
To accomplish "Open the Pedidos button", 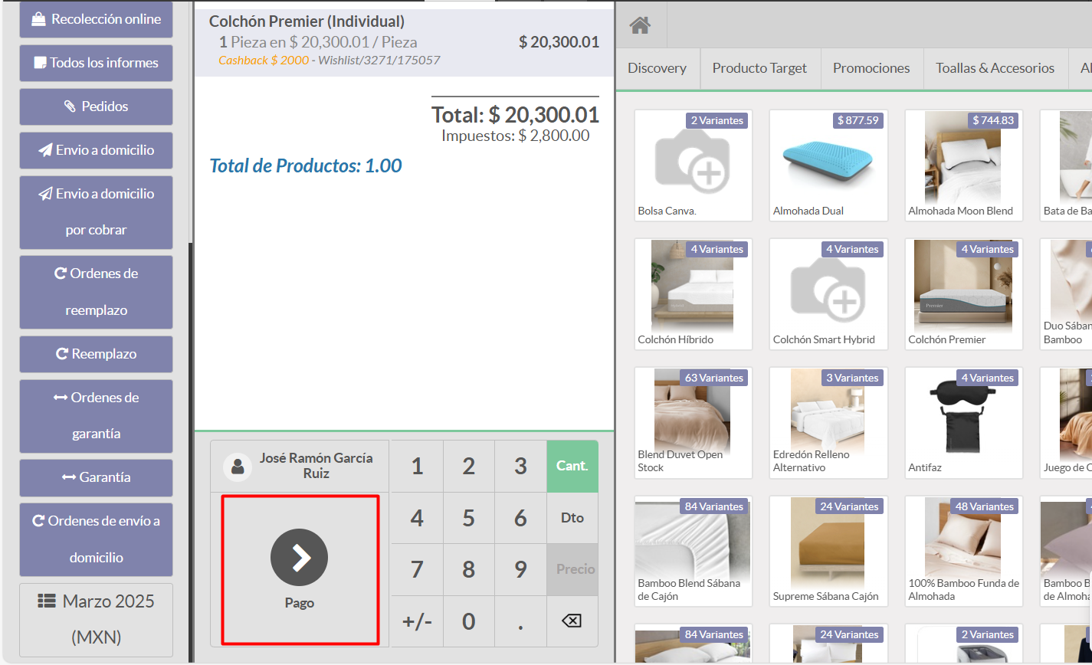I will (96, 106).
